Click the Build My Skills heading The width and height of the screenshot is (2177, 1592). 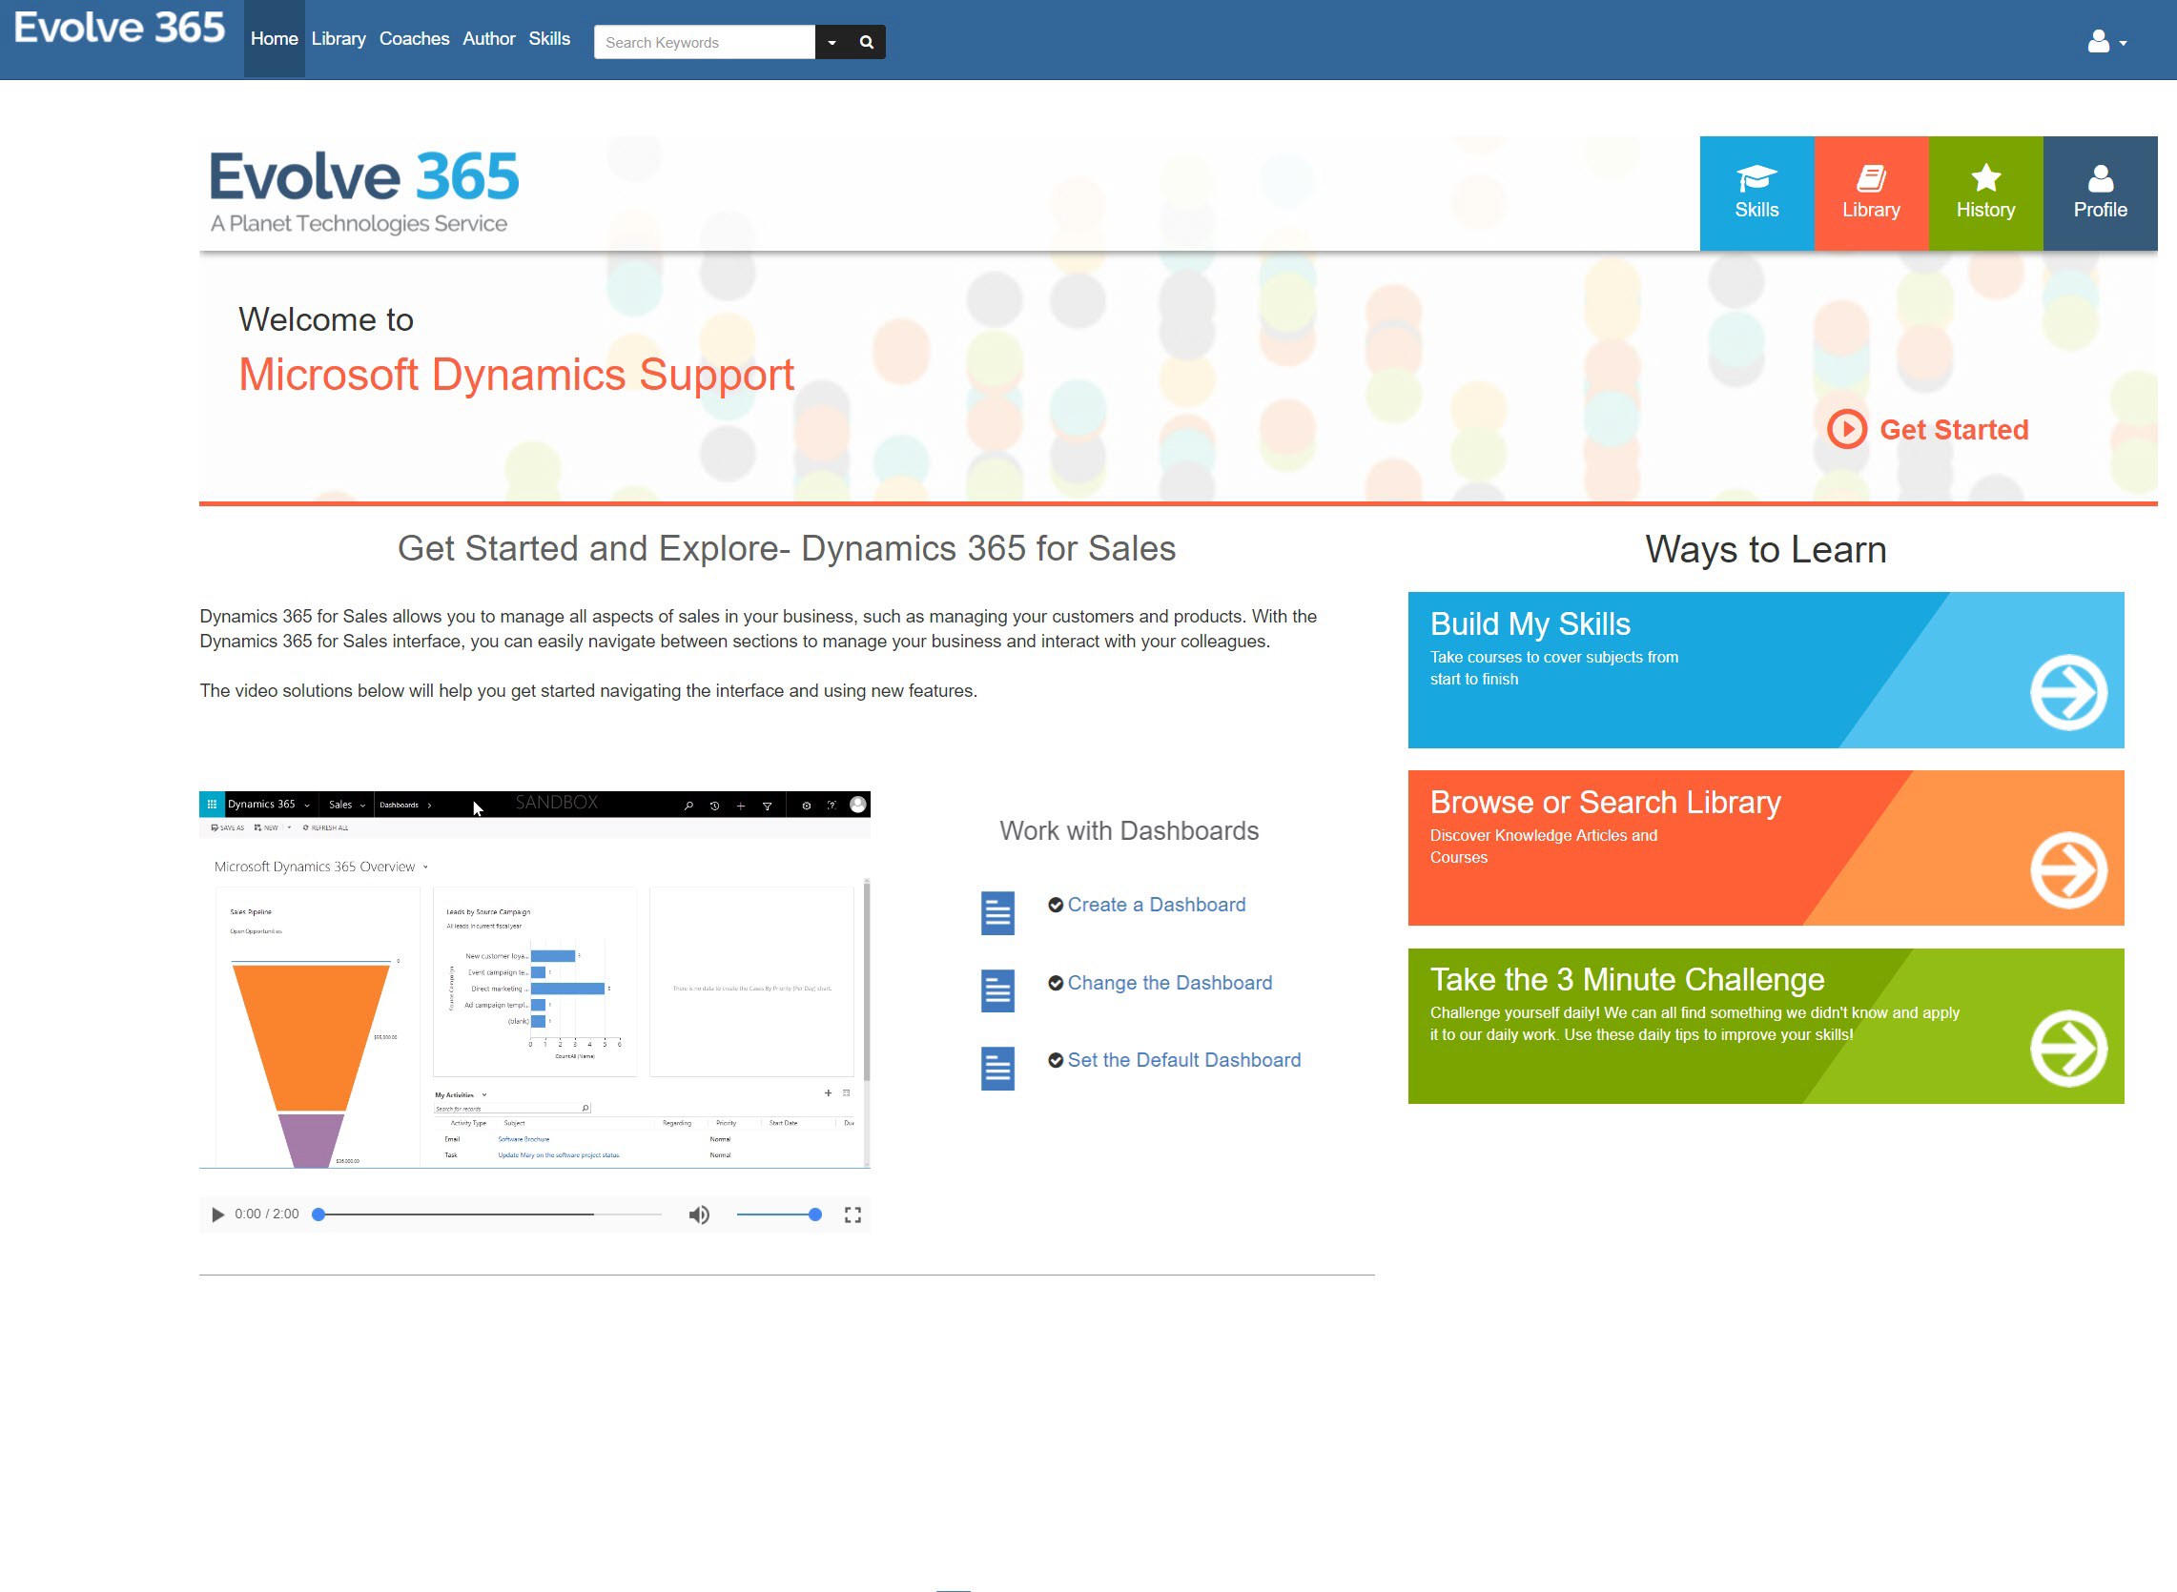pos(1530,623)
